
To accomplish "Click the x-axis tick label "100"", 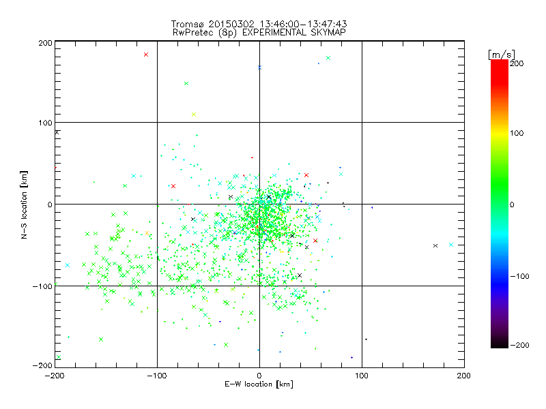I will point(362,376).
